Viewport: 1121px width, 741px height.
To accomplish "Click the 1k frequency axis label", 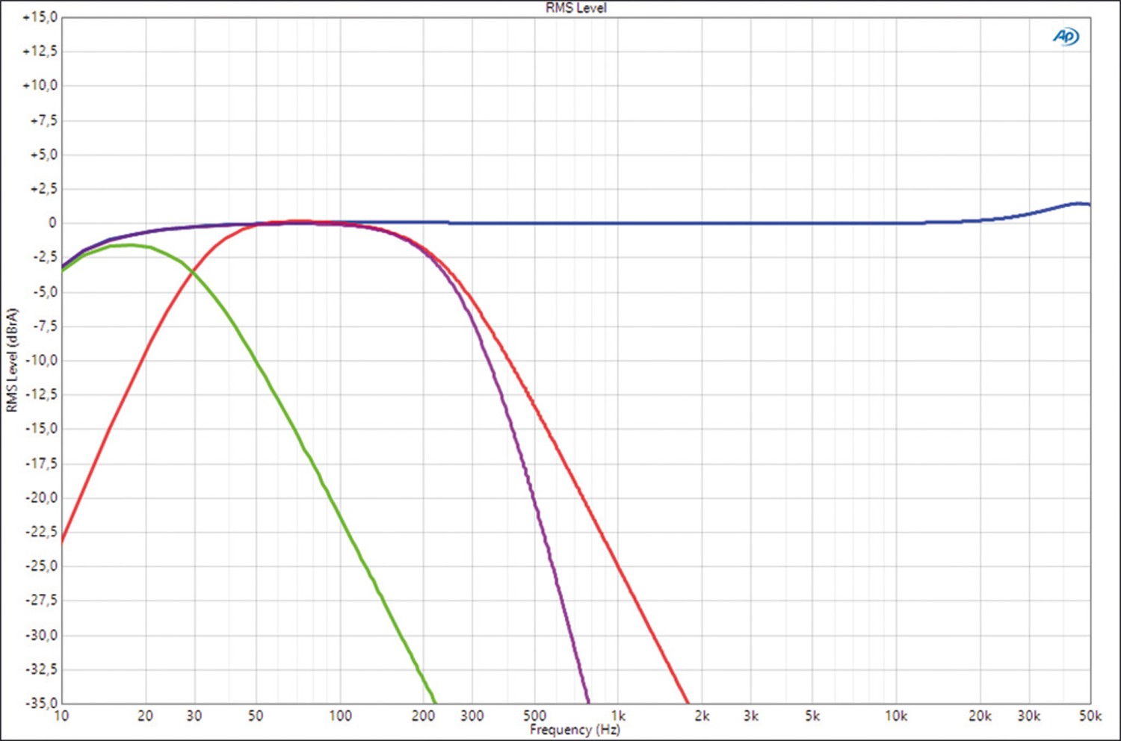I will coord(618,716).
